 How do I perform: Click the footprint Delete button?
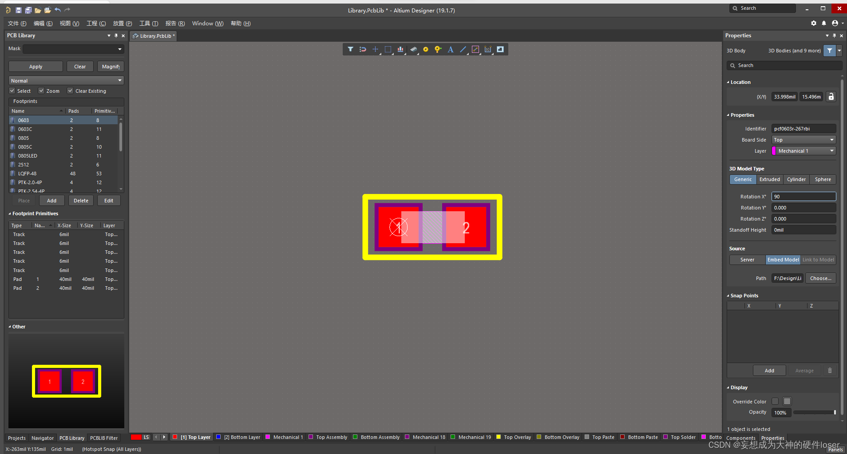coord(81,201)
